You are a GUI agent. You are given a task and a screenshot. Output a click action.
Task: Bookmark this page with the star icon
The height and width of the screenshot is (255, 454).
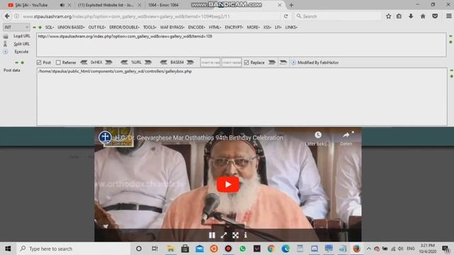click(389, 16)
